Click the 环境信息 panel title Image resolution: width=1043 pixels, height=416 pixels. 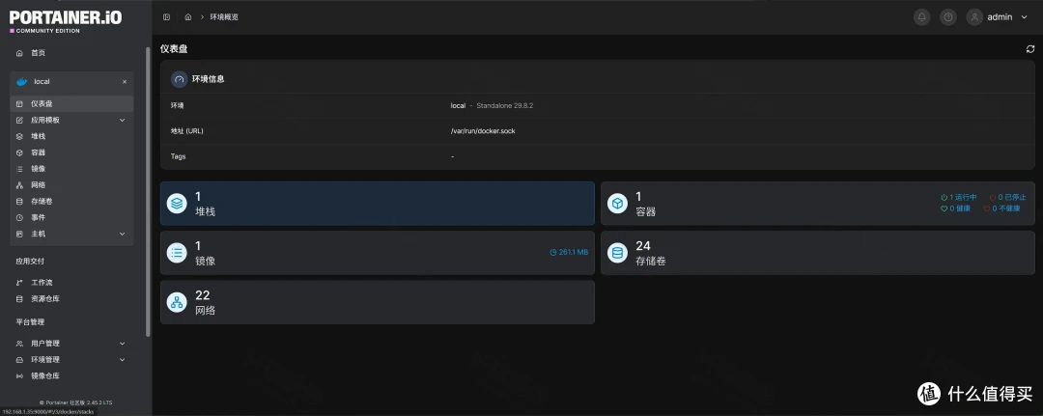(209, 79)
